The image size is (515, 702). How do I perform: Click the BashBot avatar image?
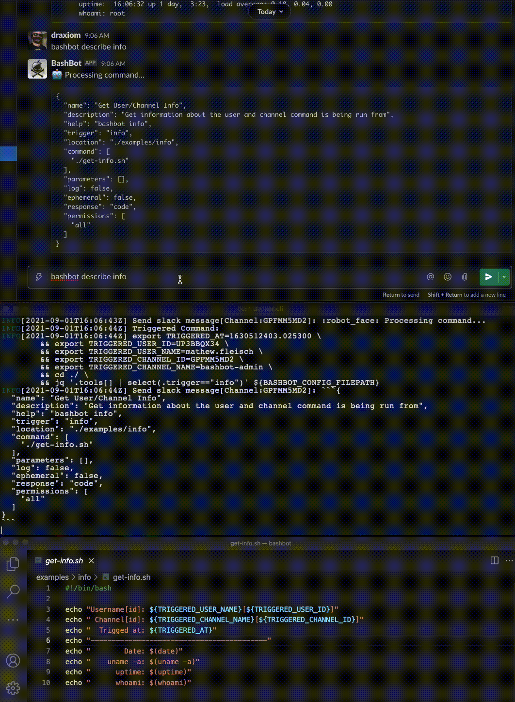pos(37,69)
